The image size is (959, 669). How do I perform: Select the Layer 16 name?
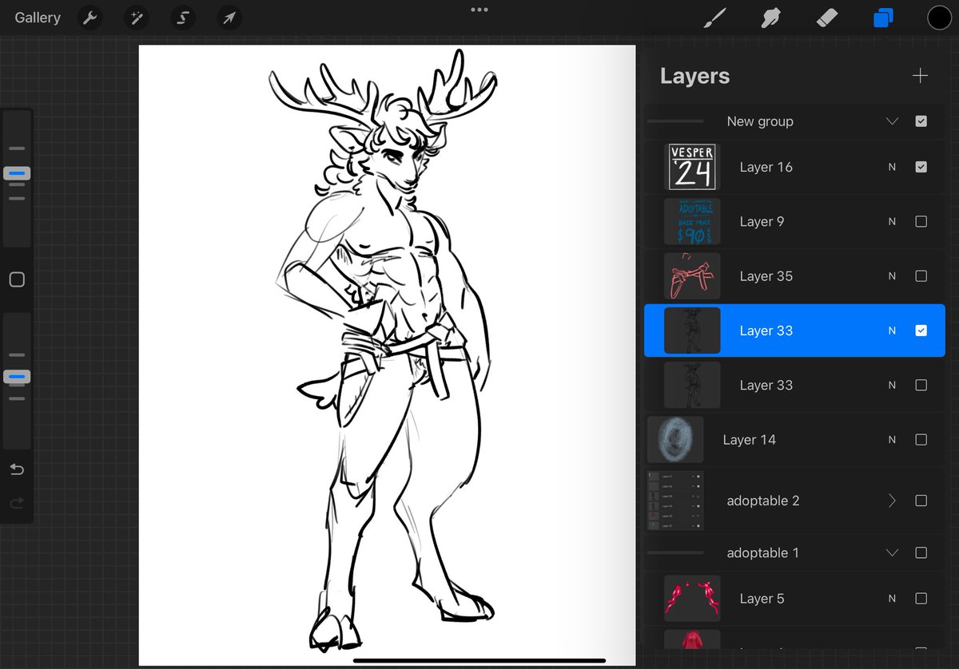click(766, 167)
